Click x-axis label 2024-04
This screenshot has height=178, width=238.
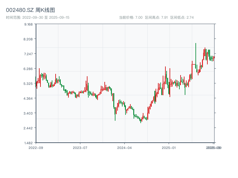pos(124,148)
